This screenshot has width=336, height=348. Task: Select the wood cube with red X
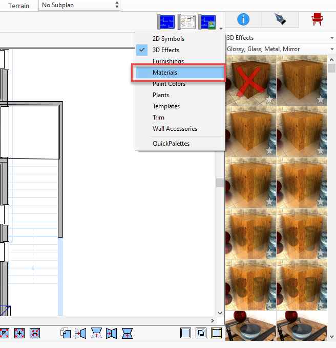click(x=250, y=79)
